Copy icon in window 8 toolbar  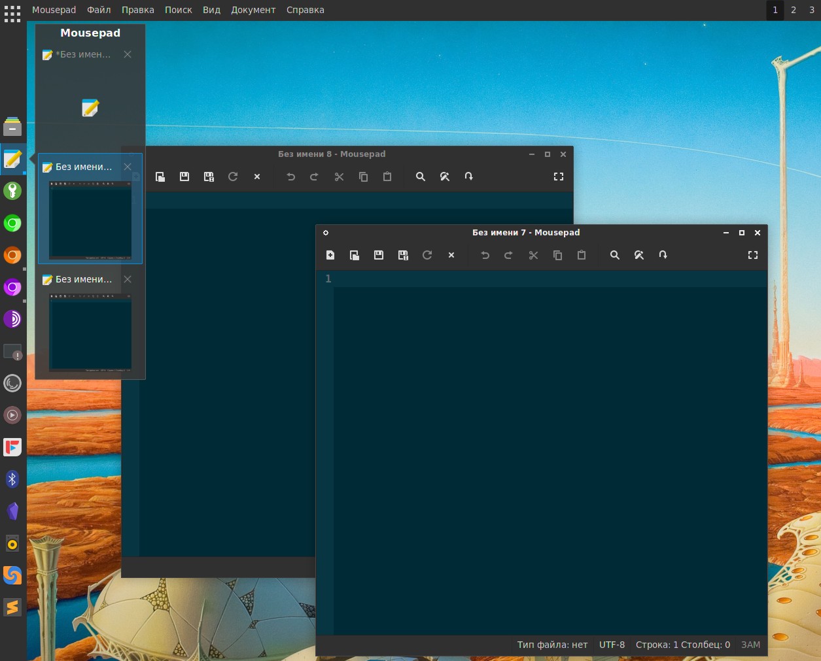pos(363,177)
